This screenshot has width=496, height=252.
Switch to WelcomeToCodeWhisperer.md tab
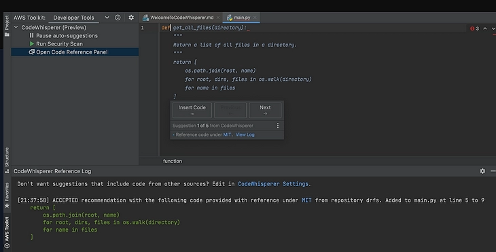(x=181, y=18)
